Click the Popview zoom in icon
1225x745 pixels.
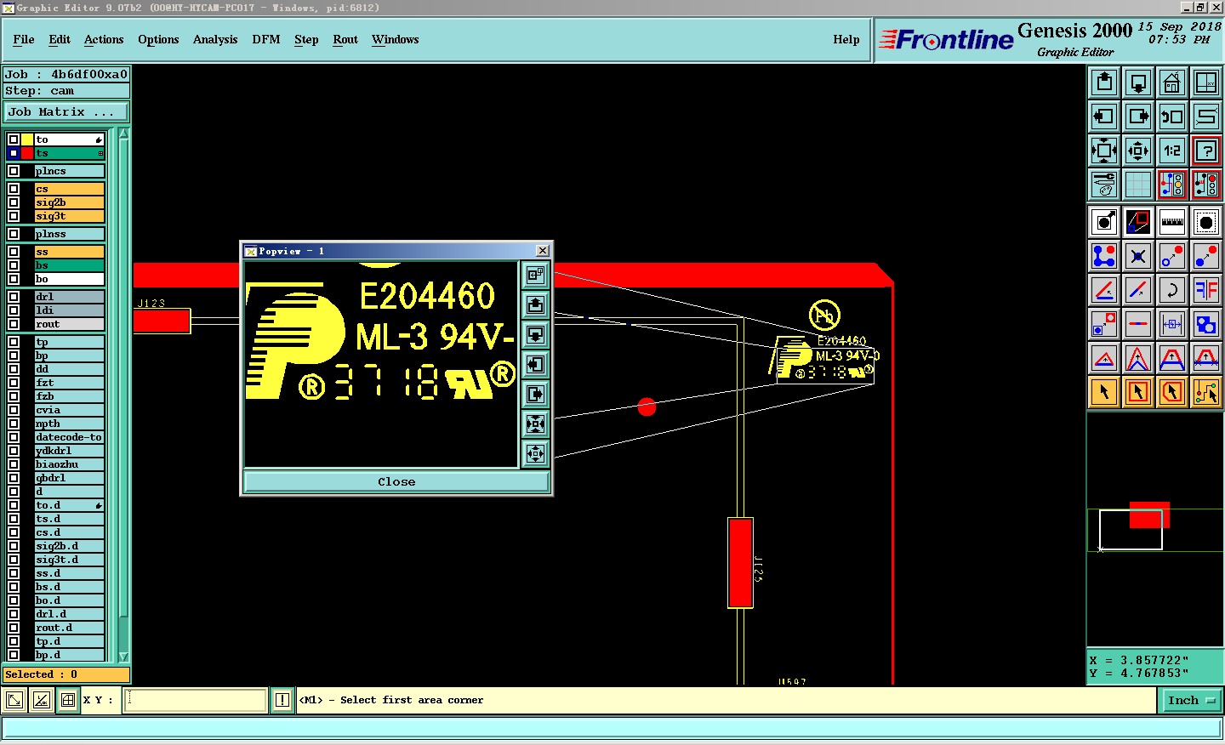[536, 424]
